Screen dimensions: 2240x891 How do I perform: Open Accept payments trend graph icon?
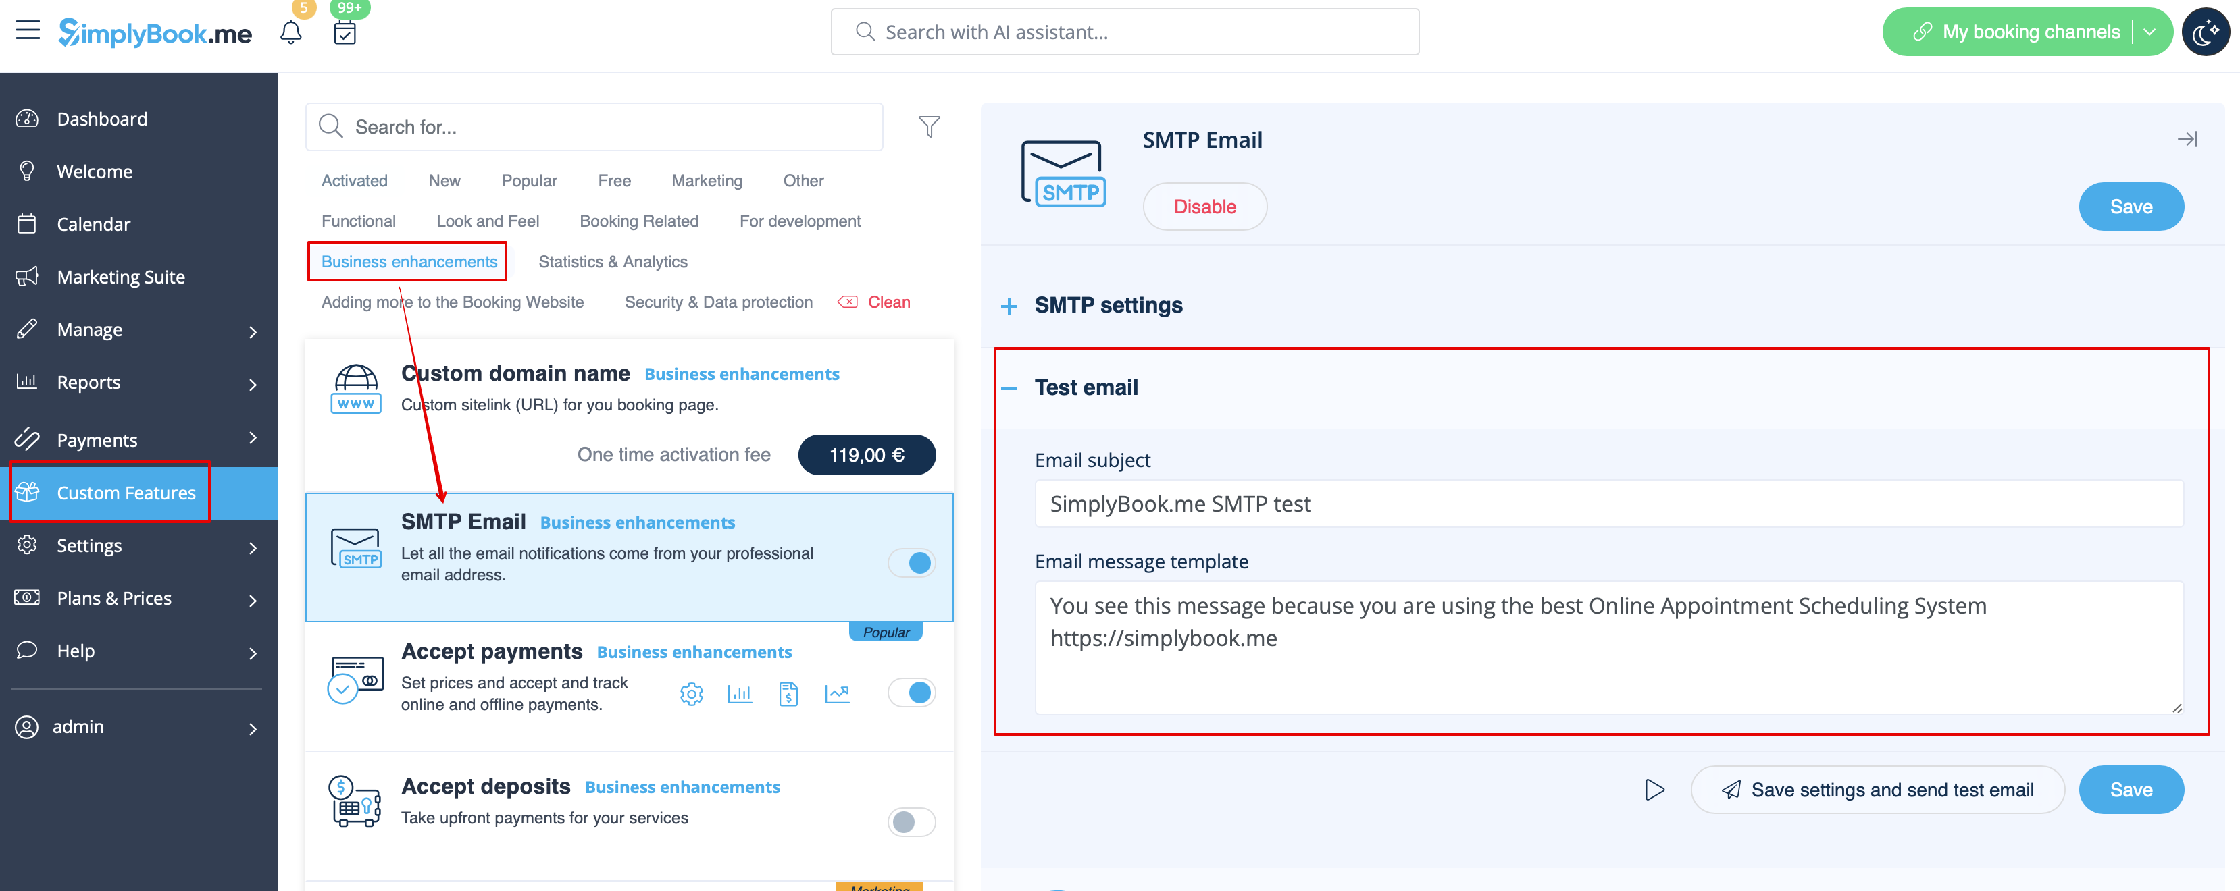point(836,694)
